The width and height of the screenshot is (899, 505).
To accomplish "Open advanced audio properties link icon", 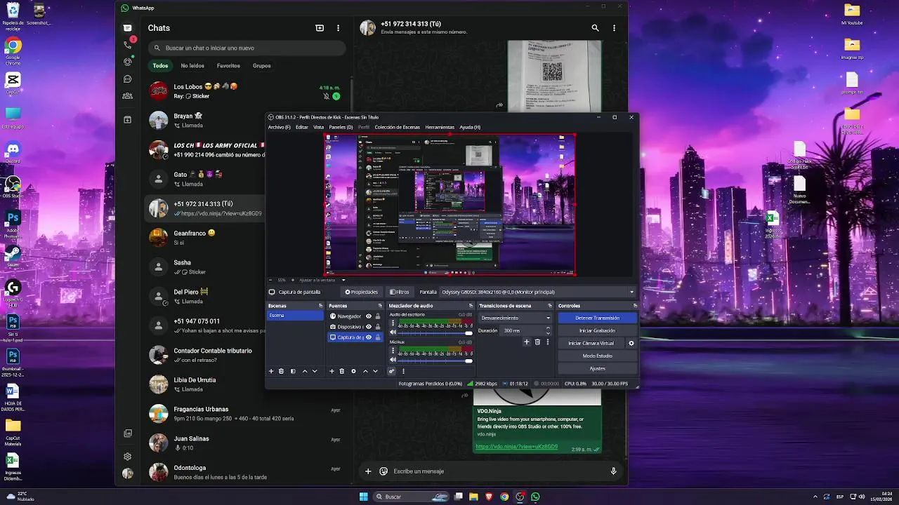I will click(392, 371).
